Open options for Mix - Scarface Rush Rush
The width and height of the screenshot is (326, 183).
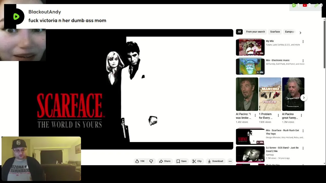point(303,131)
